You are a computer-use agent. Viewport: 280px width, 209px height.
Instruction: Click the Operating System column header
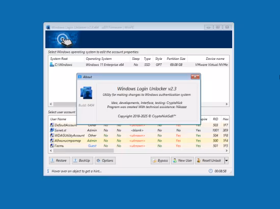107,59
